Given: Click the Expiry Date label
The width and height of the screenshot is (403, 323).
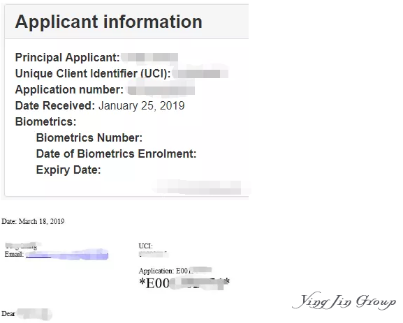Looking at the screenshot, I should [68, 170].
